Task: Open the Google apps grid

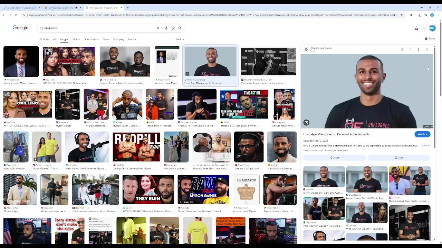Action: coord(425,28)
